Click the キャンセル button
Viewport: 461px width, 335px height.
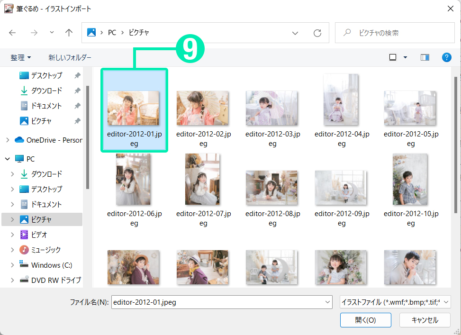point(425,320)
